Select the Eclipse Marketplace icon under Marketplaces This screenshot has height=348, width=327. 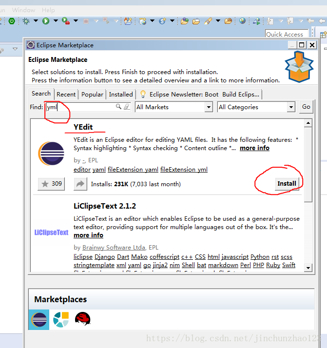coord(39,320)
